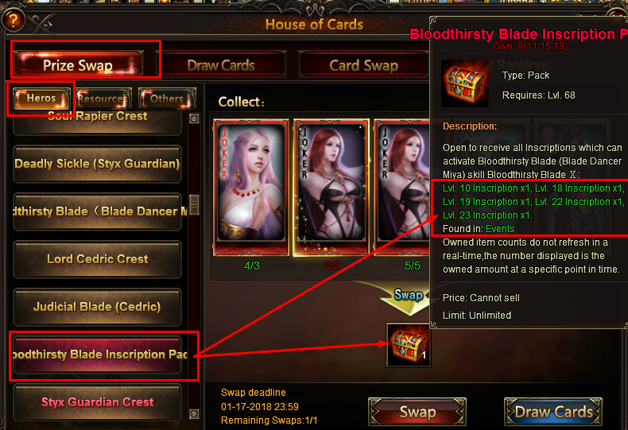
Task: Click the question mark help icon
Action: (x=13, y=20)
